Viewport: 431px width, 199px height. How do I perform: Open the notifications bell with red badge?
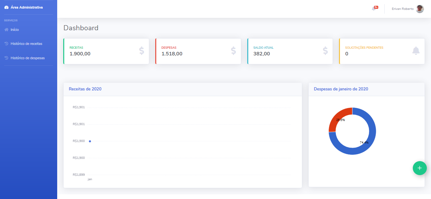(373, 9)
